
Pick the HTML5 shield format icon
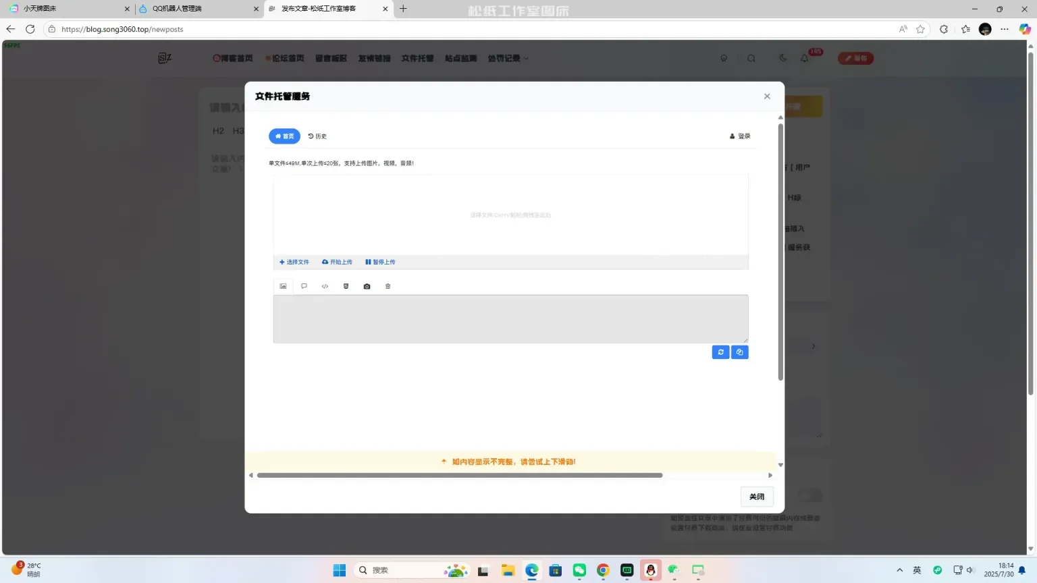pyautogui.click(x=346, y=286)
